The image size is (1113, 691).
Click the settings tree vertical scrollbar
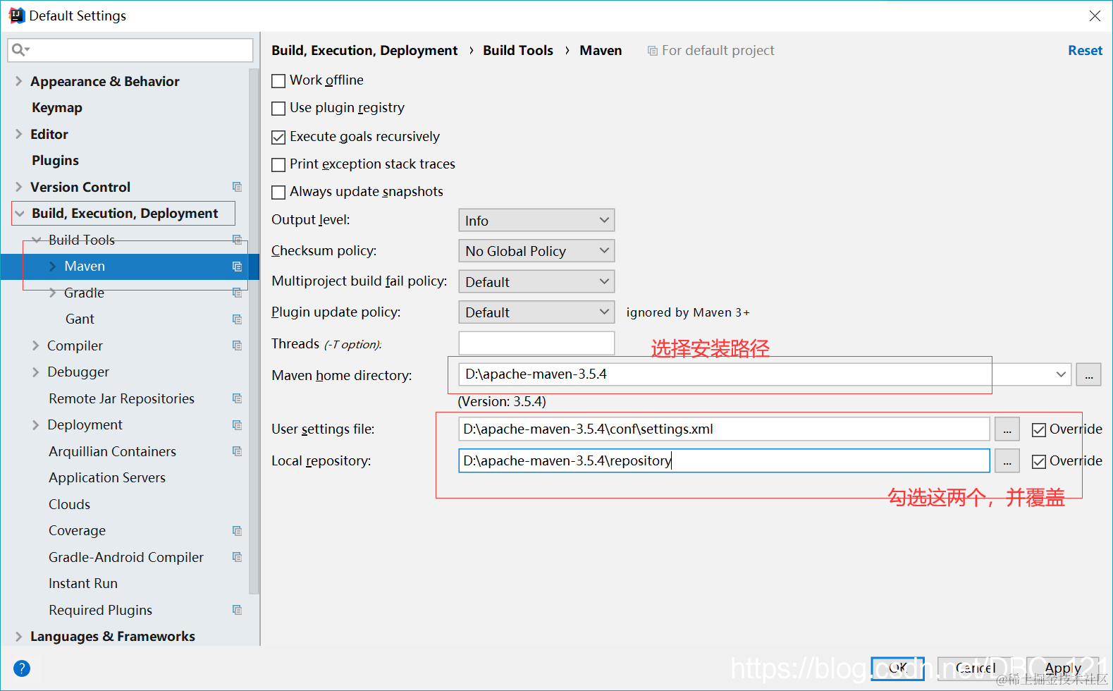254,331
